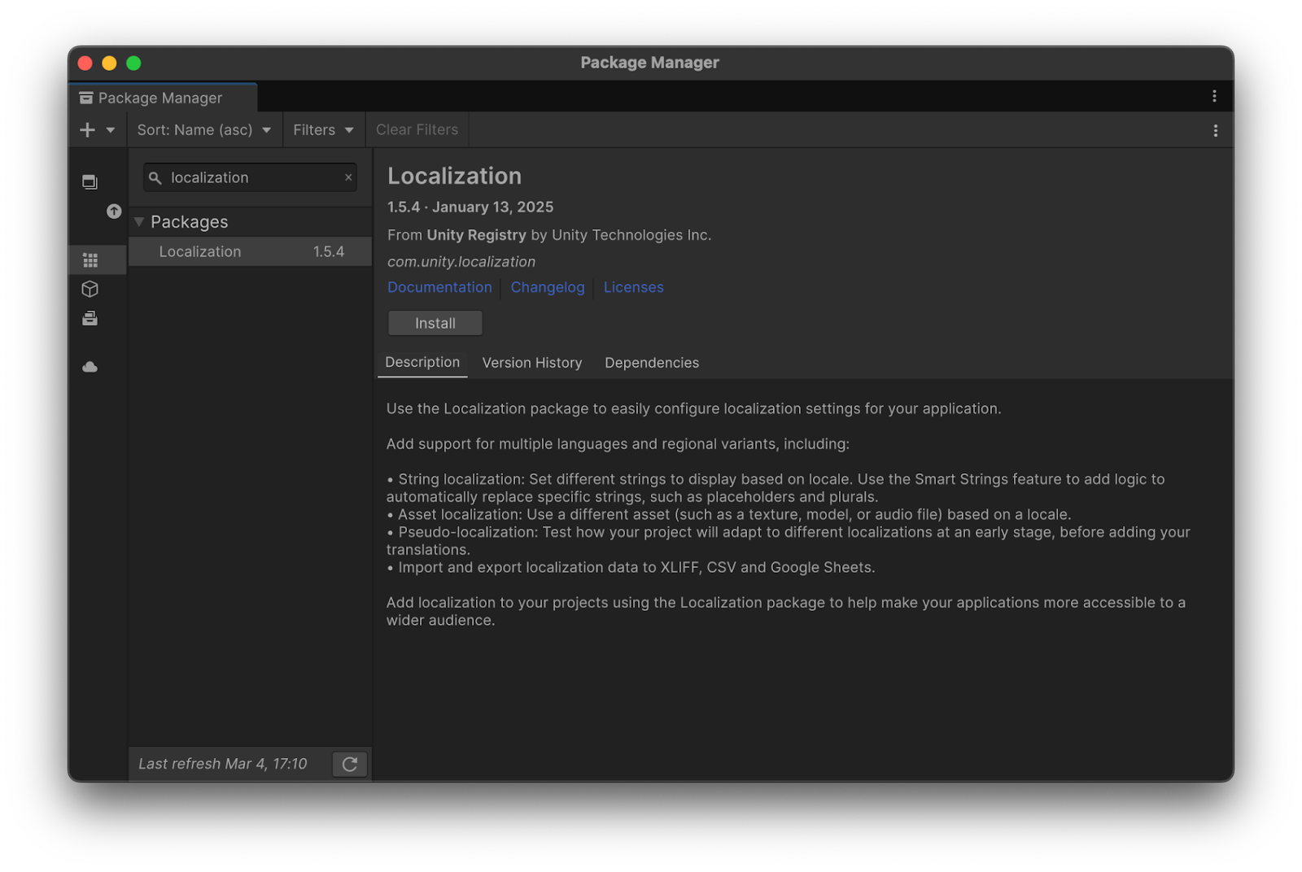Click the 1.5.4 · January 13, 2025 line
The height and width of the screenshot is (872, 1302).
click(470, 207)
